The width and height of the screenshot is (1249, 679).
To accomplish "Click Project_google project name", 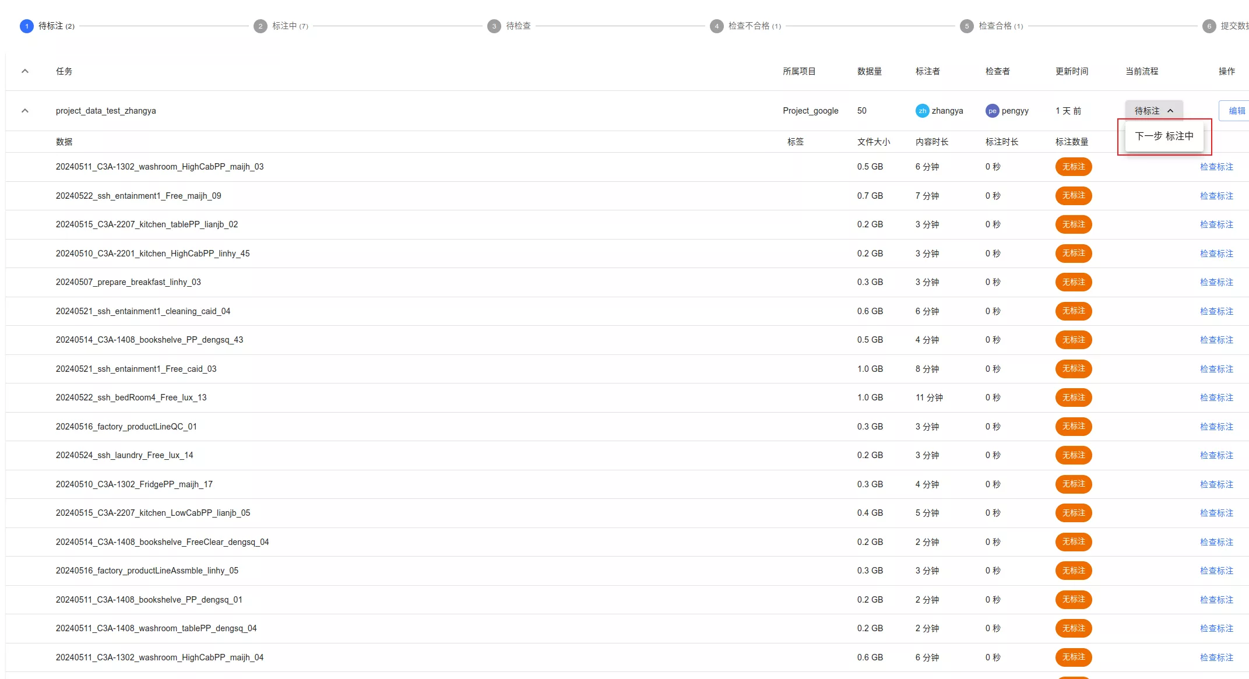I will (810, 111).
